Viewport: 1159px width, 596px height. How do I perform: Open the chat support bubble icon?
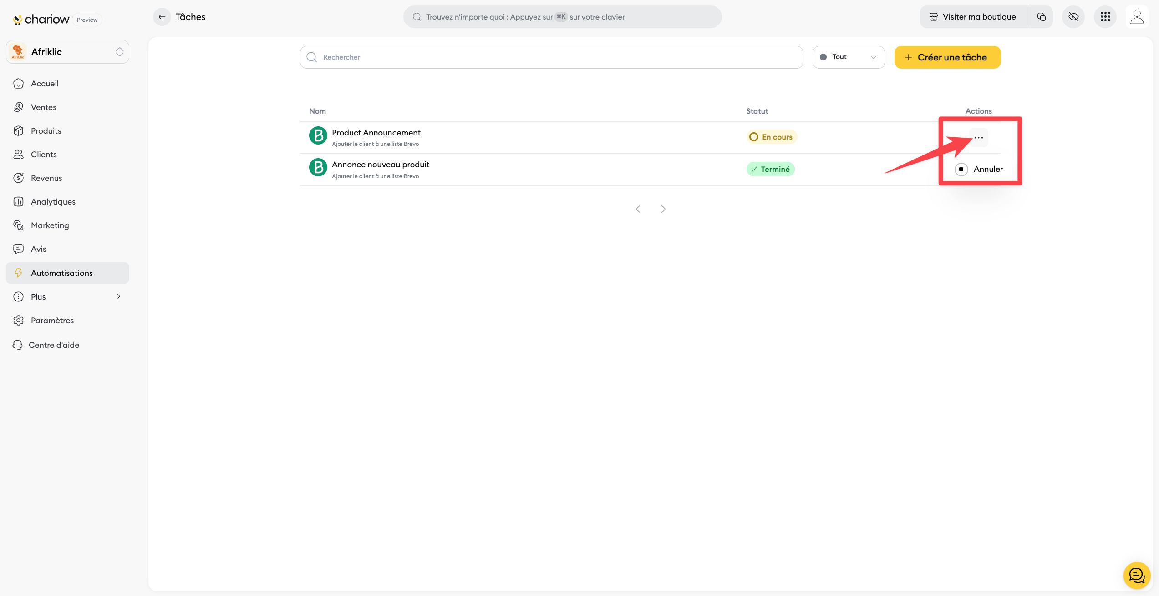(x=1137, y=576)
